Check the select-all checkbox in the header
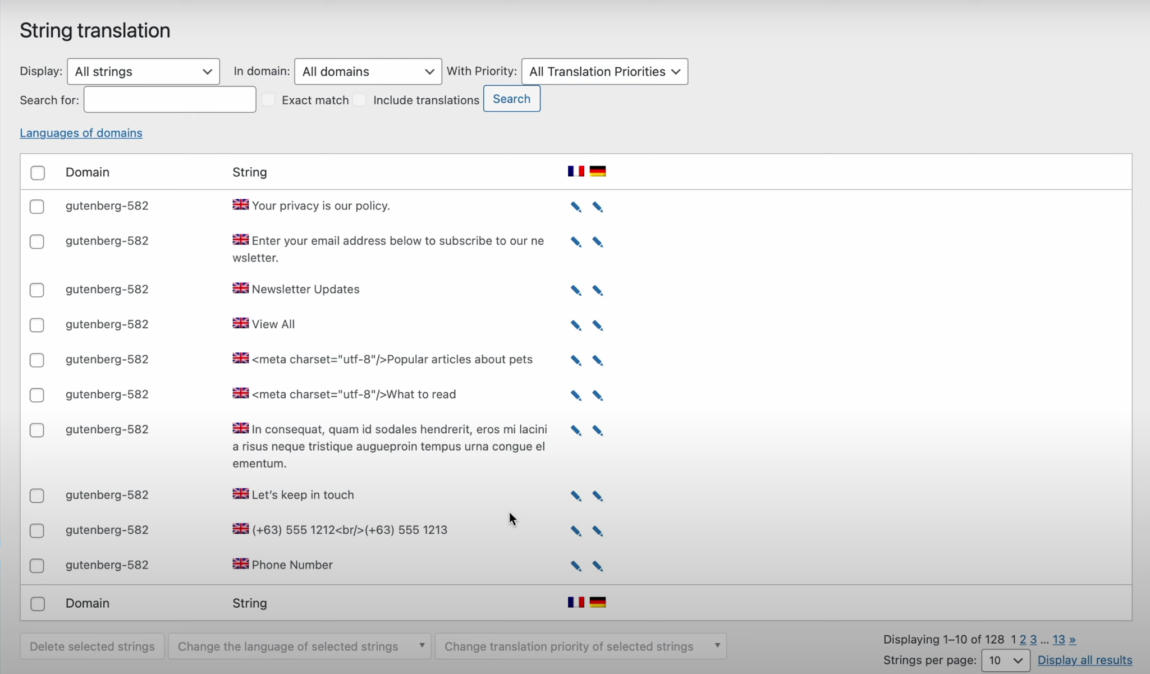Screen dimensions: 1150x674 tap(37, 172)
